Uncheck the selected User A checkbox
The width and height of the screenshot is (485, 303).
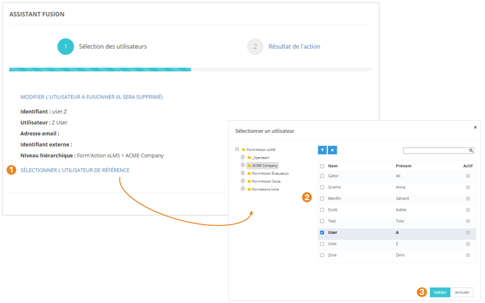(322, 233)
